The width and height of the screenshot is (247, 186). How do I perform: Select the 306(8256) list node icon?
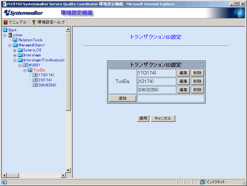(x=35, y=85)
